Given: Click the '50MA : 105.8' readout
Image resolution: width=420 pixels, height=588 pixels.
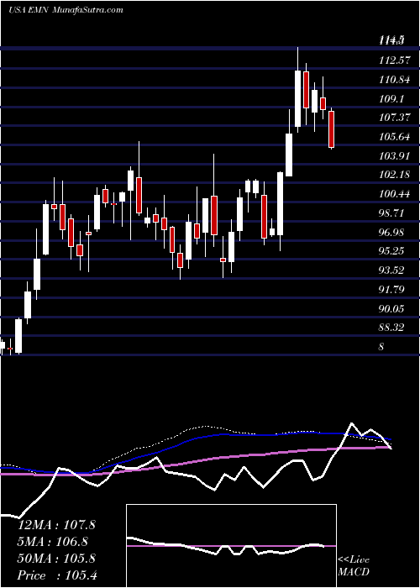Looking at the screenshot, I should coord(57,559).
